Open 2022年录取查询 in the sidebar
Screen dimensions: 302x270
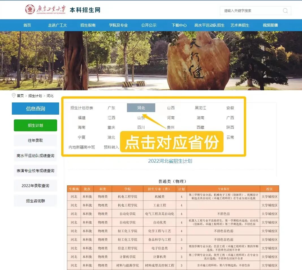click(x=35, y=185)
